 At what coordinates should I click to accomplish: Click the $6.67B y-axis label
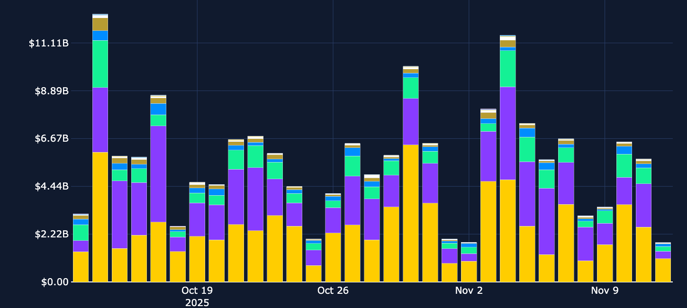pos(52,139)
